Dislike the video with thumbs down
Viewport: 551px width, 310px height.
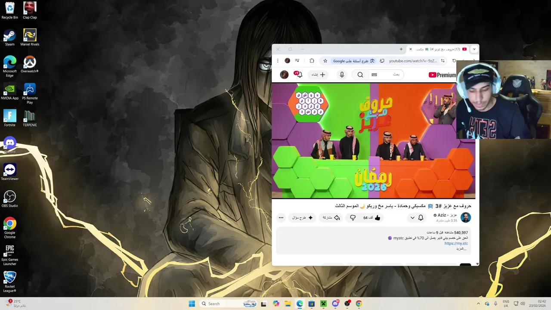353,218
